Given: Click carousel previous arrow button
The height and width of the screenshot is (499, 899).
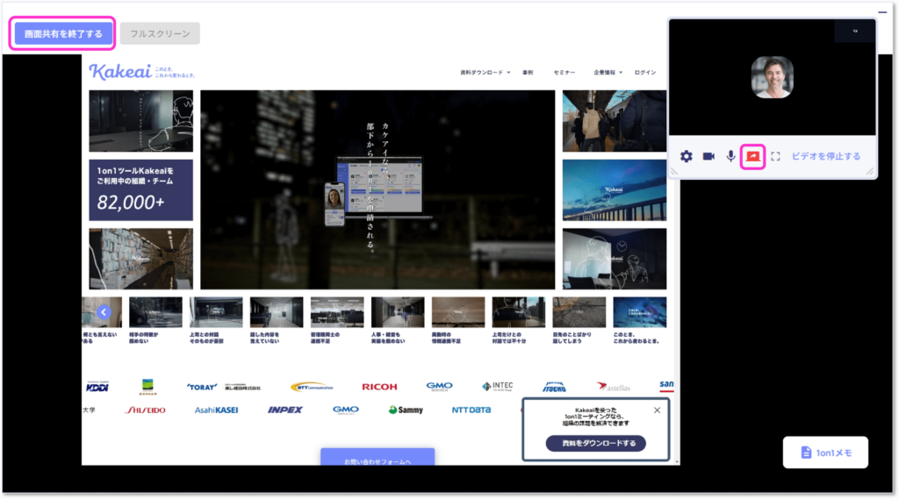Looking at the screenshot, I should point(104,312).
